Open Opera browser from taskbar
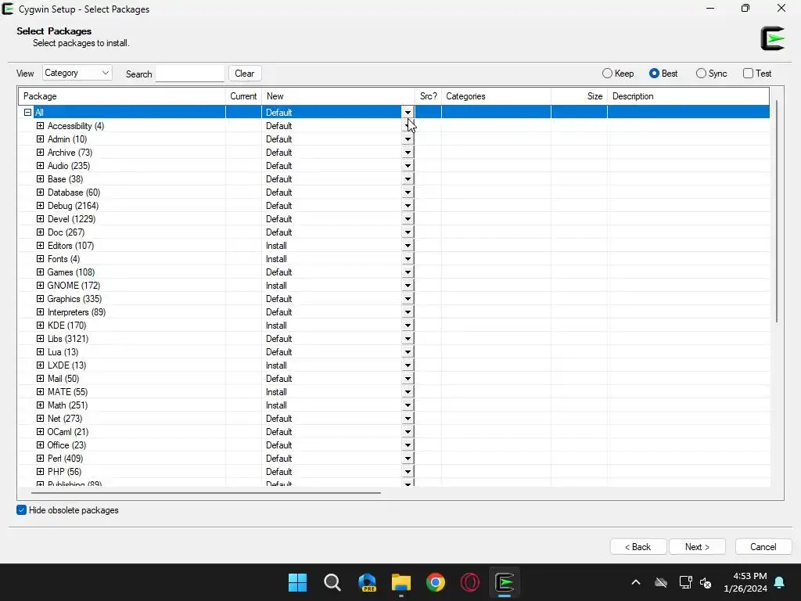This screenshot has width=801, height=601. (x=470, y=582)
